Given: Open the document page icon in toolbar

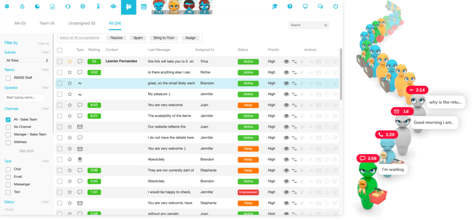Looking at the screenshot, I should (53, 7).
